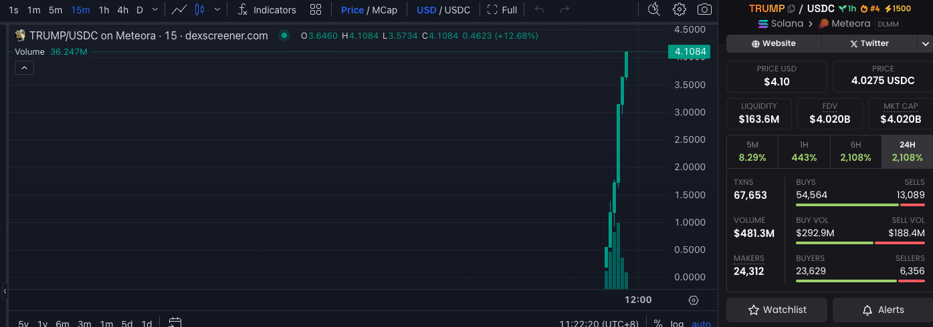Open the quick search lightning icon
The width and height of the screenshot is (933, 327).
(x=654, y=9)
